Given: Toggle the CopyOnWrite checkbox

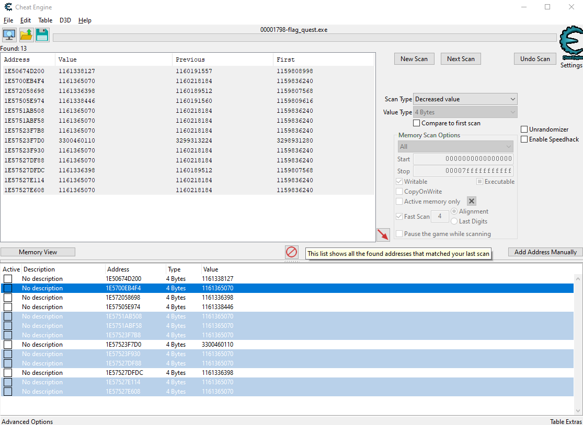Looking at the screenshot, I should [x=399, y=192].
